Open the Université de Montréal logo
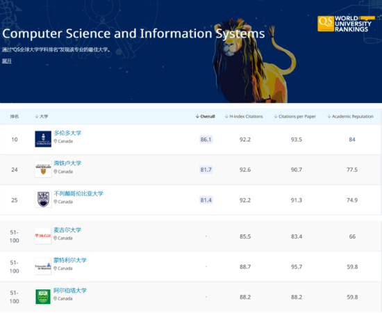The width and height of the screenshot is (382, 313). point(43,266)
